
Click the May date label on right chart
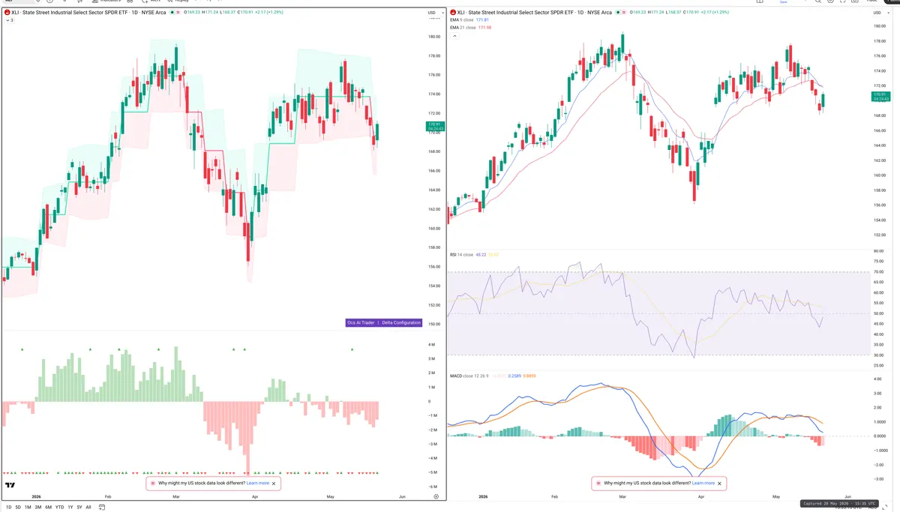(x=776, y=497)
